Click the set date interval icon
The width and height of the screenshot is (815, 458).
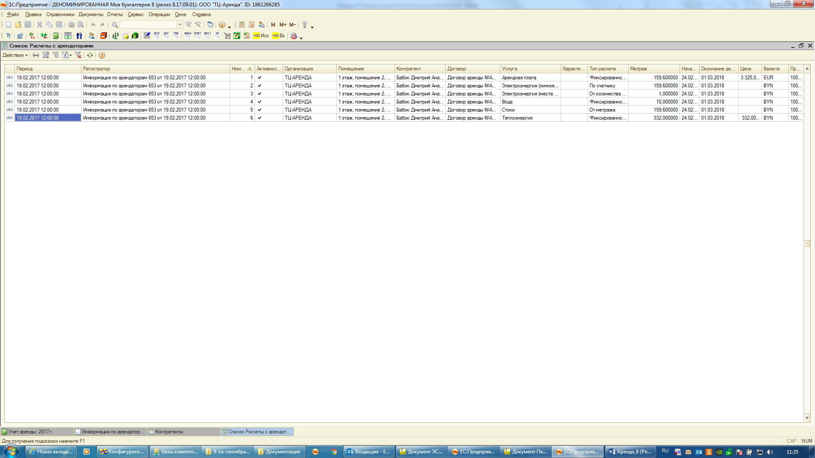[x=36, y=55]
